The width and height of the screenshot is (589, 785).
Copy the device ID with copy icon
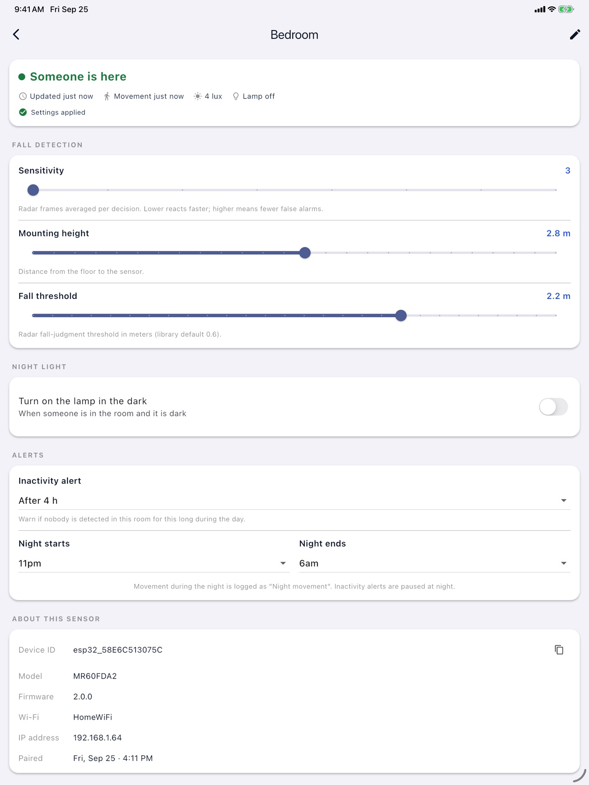559,650
